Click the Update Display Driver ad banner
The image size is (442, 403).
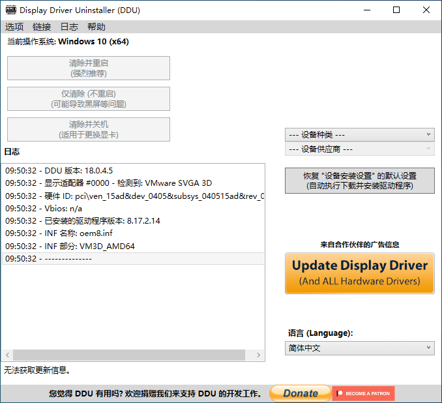tap(359, 273)
